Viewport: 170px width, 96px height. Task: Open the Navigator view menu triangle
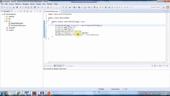coord(35,11)
